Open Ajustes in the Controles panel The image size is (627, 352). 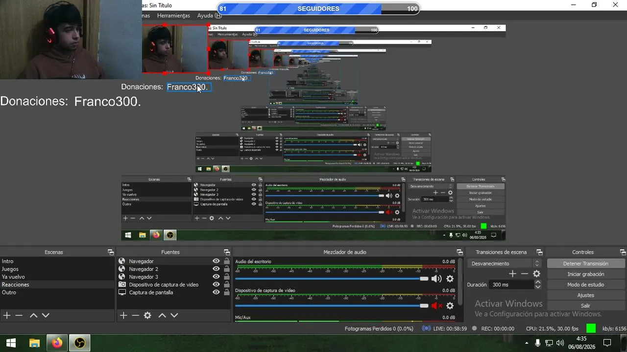click(585, 295)
